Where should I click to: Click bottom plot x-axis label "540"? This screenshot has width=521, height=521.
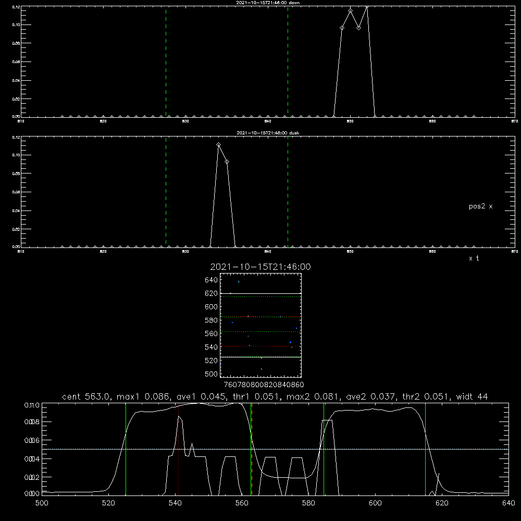(175, 503)
